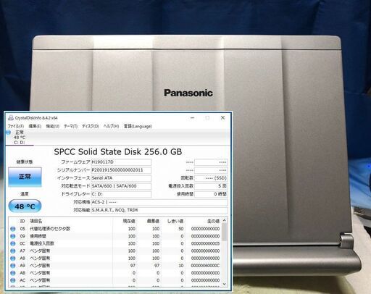The image size is (371, 294).
Task: Click the status circle for ID 05 row
Action: [x=13, y=229]
